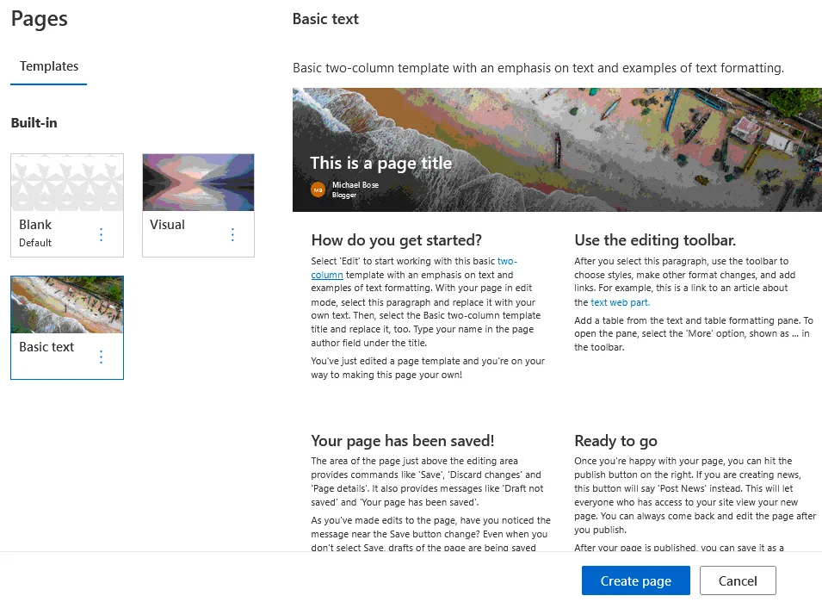
Task: Cancel the template selection dialog
Action: 738,580
